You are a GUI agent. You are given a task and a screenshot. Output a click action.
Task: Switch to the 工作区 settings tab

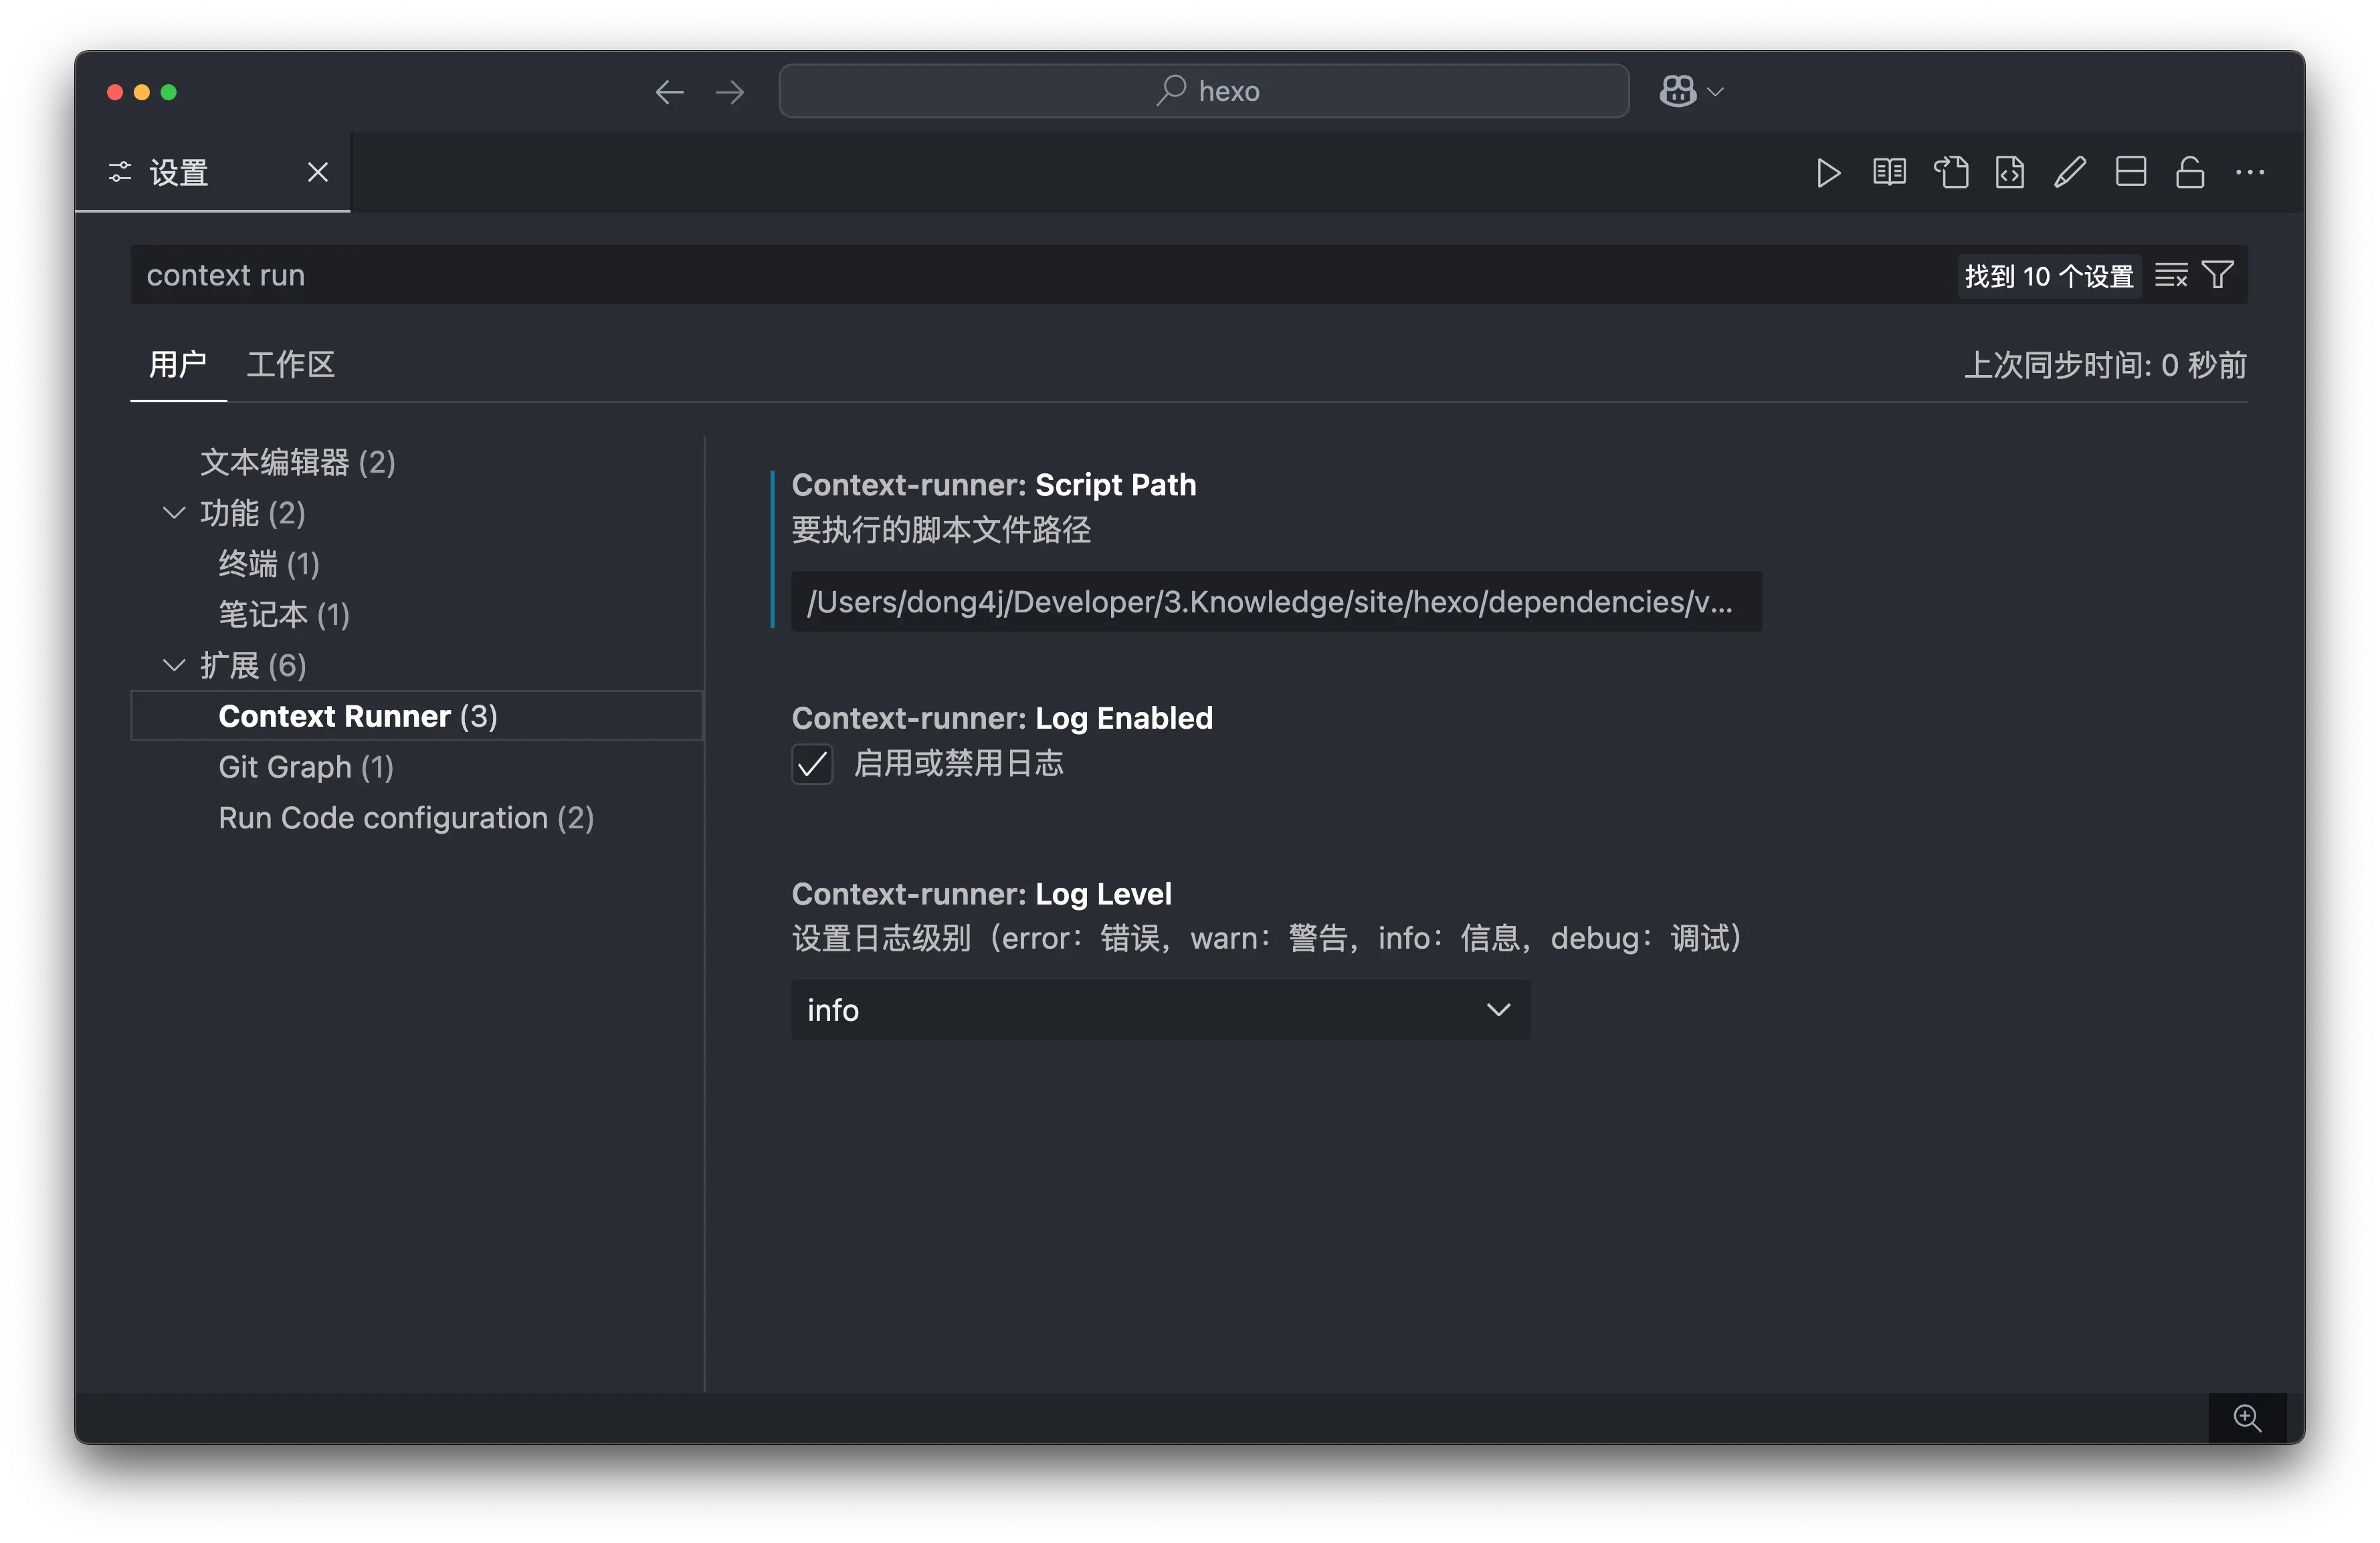coord(290,365)
